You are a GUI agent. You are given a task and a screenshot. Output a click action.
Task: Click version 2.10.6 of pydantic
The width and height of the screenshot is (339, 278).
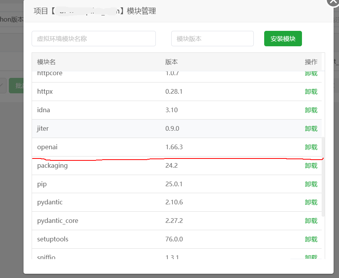[174, 202]
